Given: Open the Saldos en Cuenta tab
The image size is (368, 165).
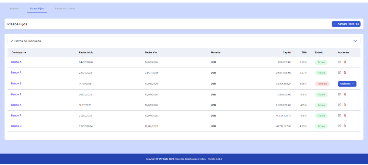Looking at the screenshot, I should 65,9.
